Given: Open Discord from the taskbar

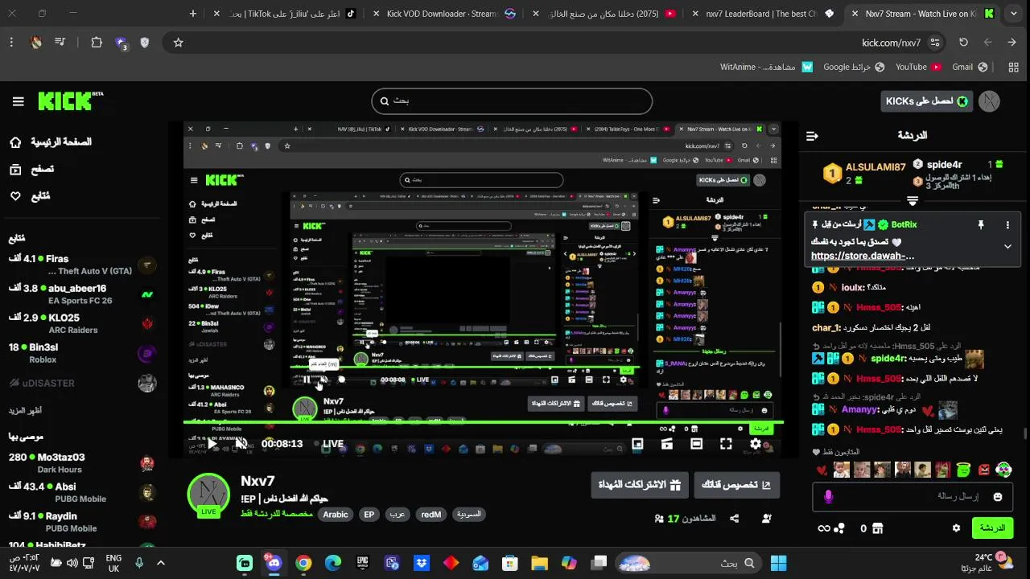Looking at the screenshot, I should coord(274,563).
